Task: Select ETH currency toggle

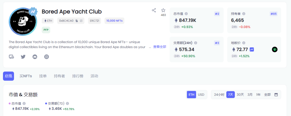Action: [x=191, y=95]
